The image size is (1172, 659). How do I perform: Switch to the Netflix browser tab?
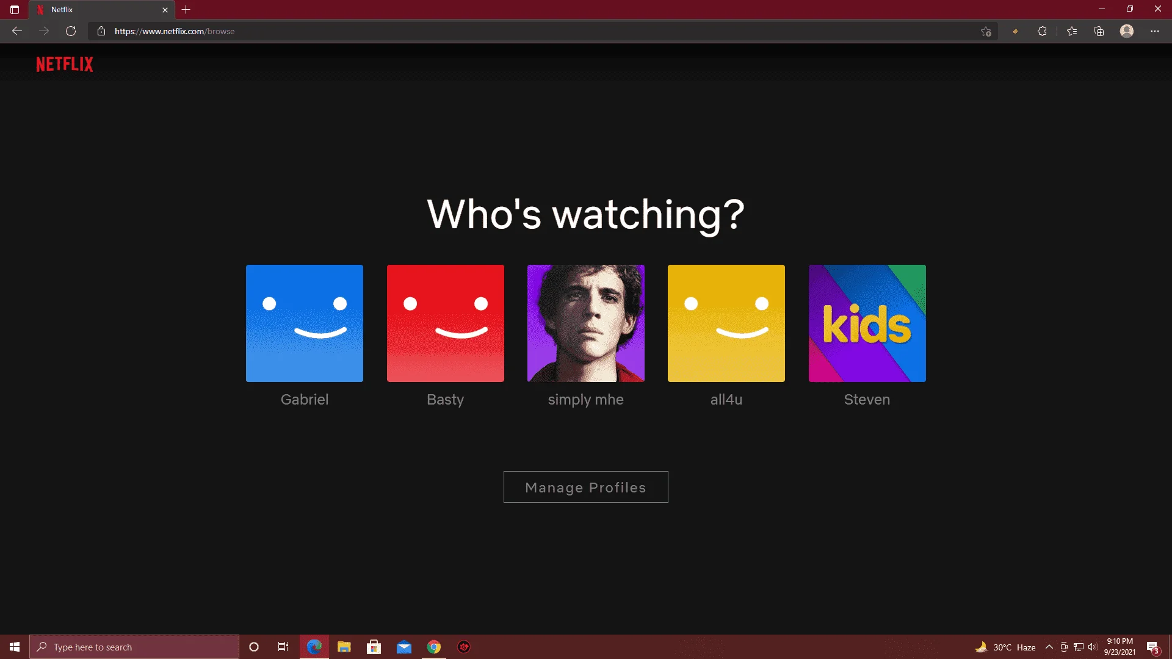102,10
